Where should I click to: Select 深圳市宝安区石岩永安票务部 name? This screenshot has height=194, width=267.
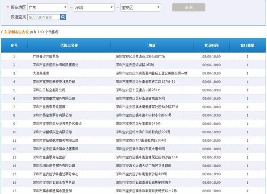pos(54,182)
